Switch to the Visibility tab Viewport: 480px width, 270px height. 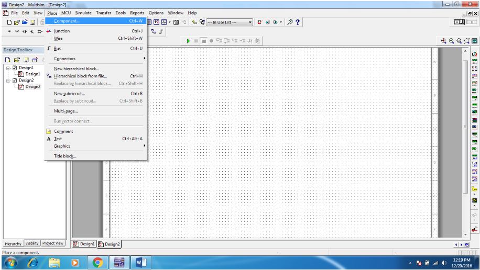(32, 243)
